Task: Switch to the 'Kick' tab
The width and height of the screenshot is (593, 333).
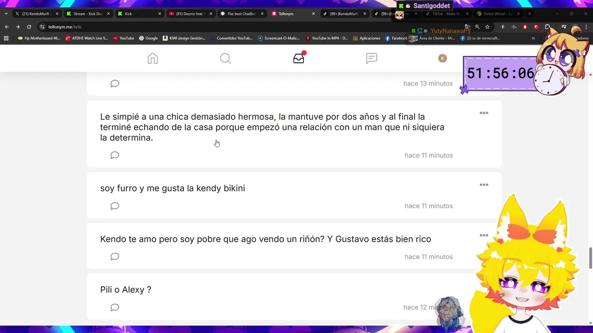Action: pyautogui.click(x=139, y=14)
